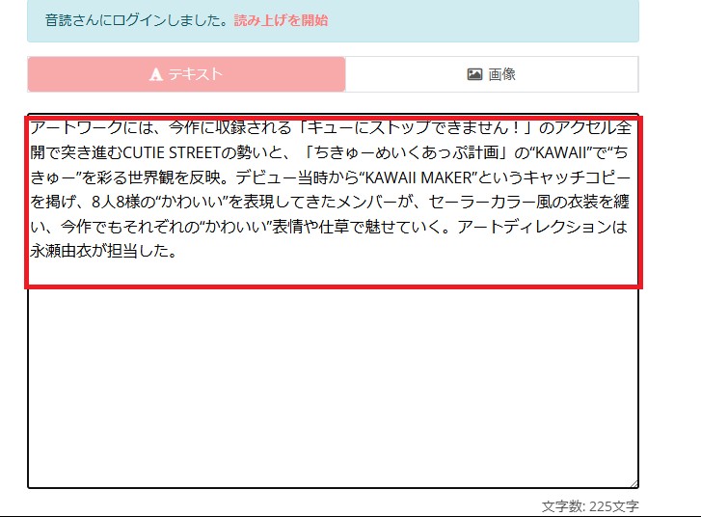Click inside the main text input area
This screenshot has height=517, width=701.
(333, 301)
